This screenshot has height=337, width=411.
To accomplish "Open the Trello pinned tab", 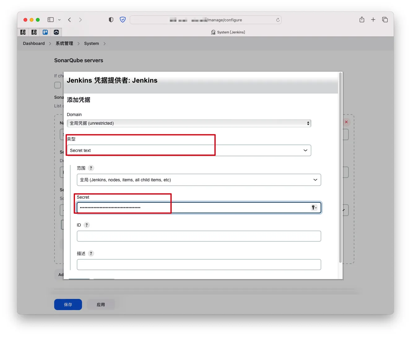I will (45, 32).
